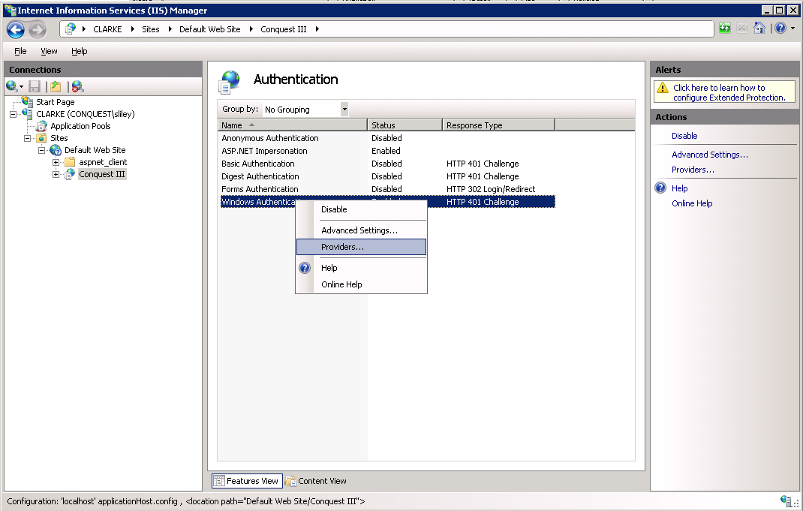The width and height of the screenshot is (803, 511).
Task: Select the Forms Authentication row
Action: pos(388,189)
